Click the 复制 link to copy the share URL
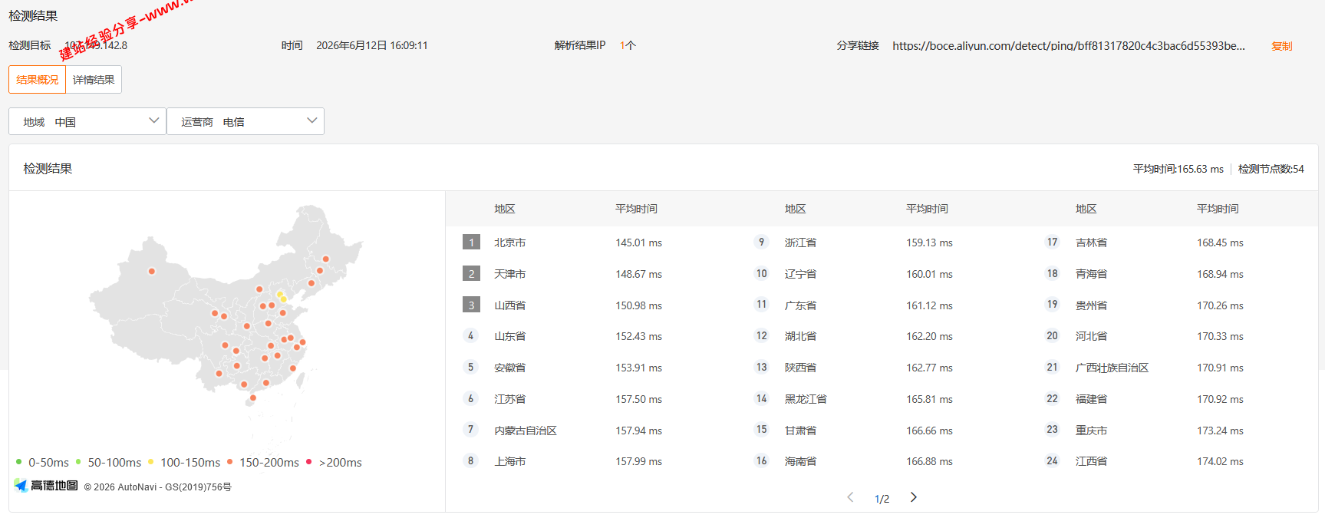The height and width of the screenshot is (518, 1325). pos(1281,46)
